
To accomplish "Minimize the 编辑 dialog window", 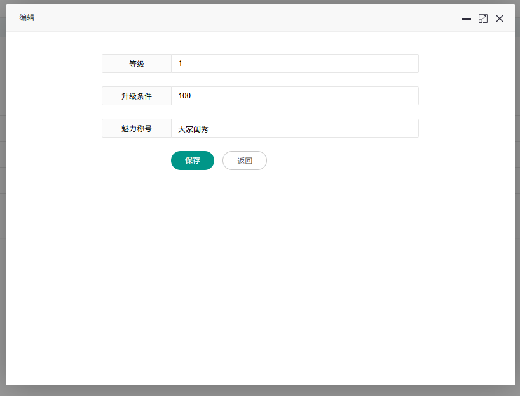I will click(467, 19).
